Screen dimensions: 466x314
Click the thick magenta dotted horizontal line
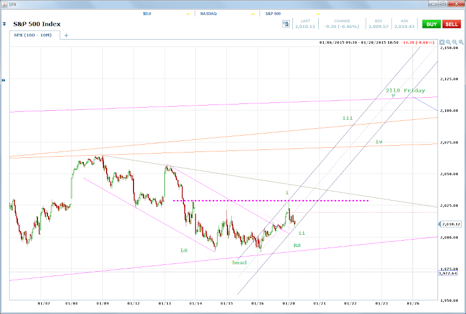click(x=270, y=201)
